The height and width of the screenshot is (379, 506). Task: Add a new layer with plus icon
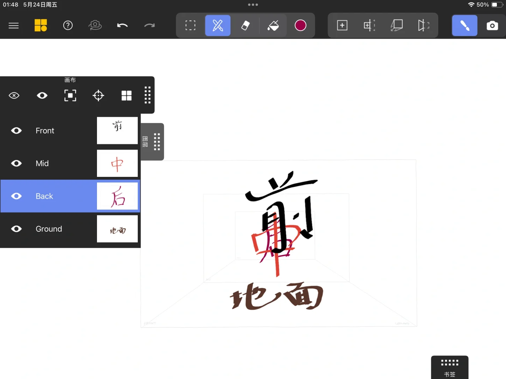coord(342,25)
